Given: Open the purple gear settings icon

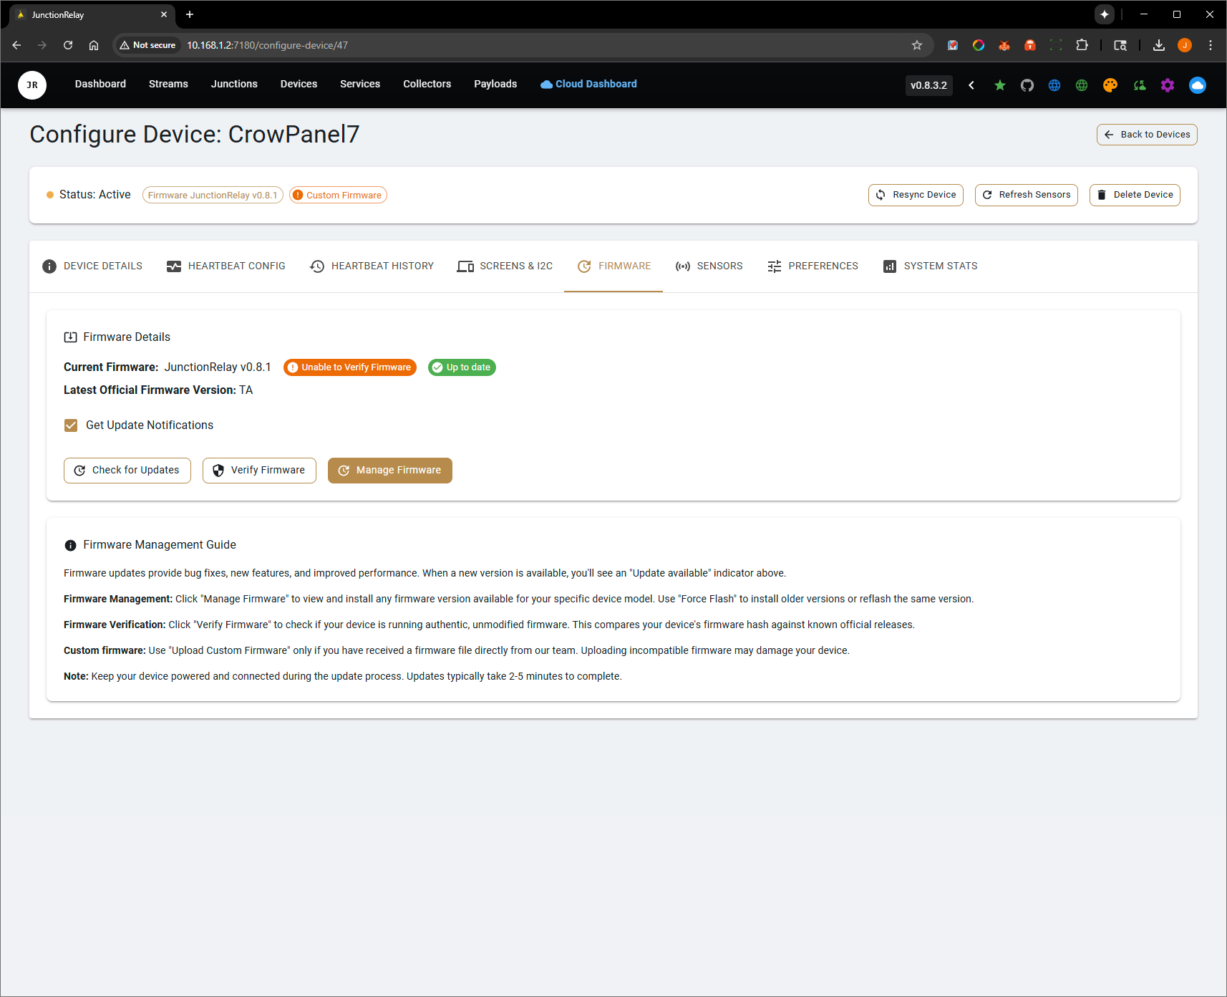Looking at the screenshot, I should (1168, 85).
